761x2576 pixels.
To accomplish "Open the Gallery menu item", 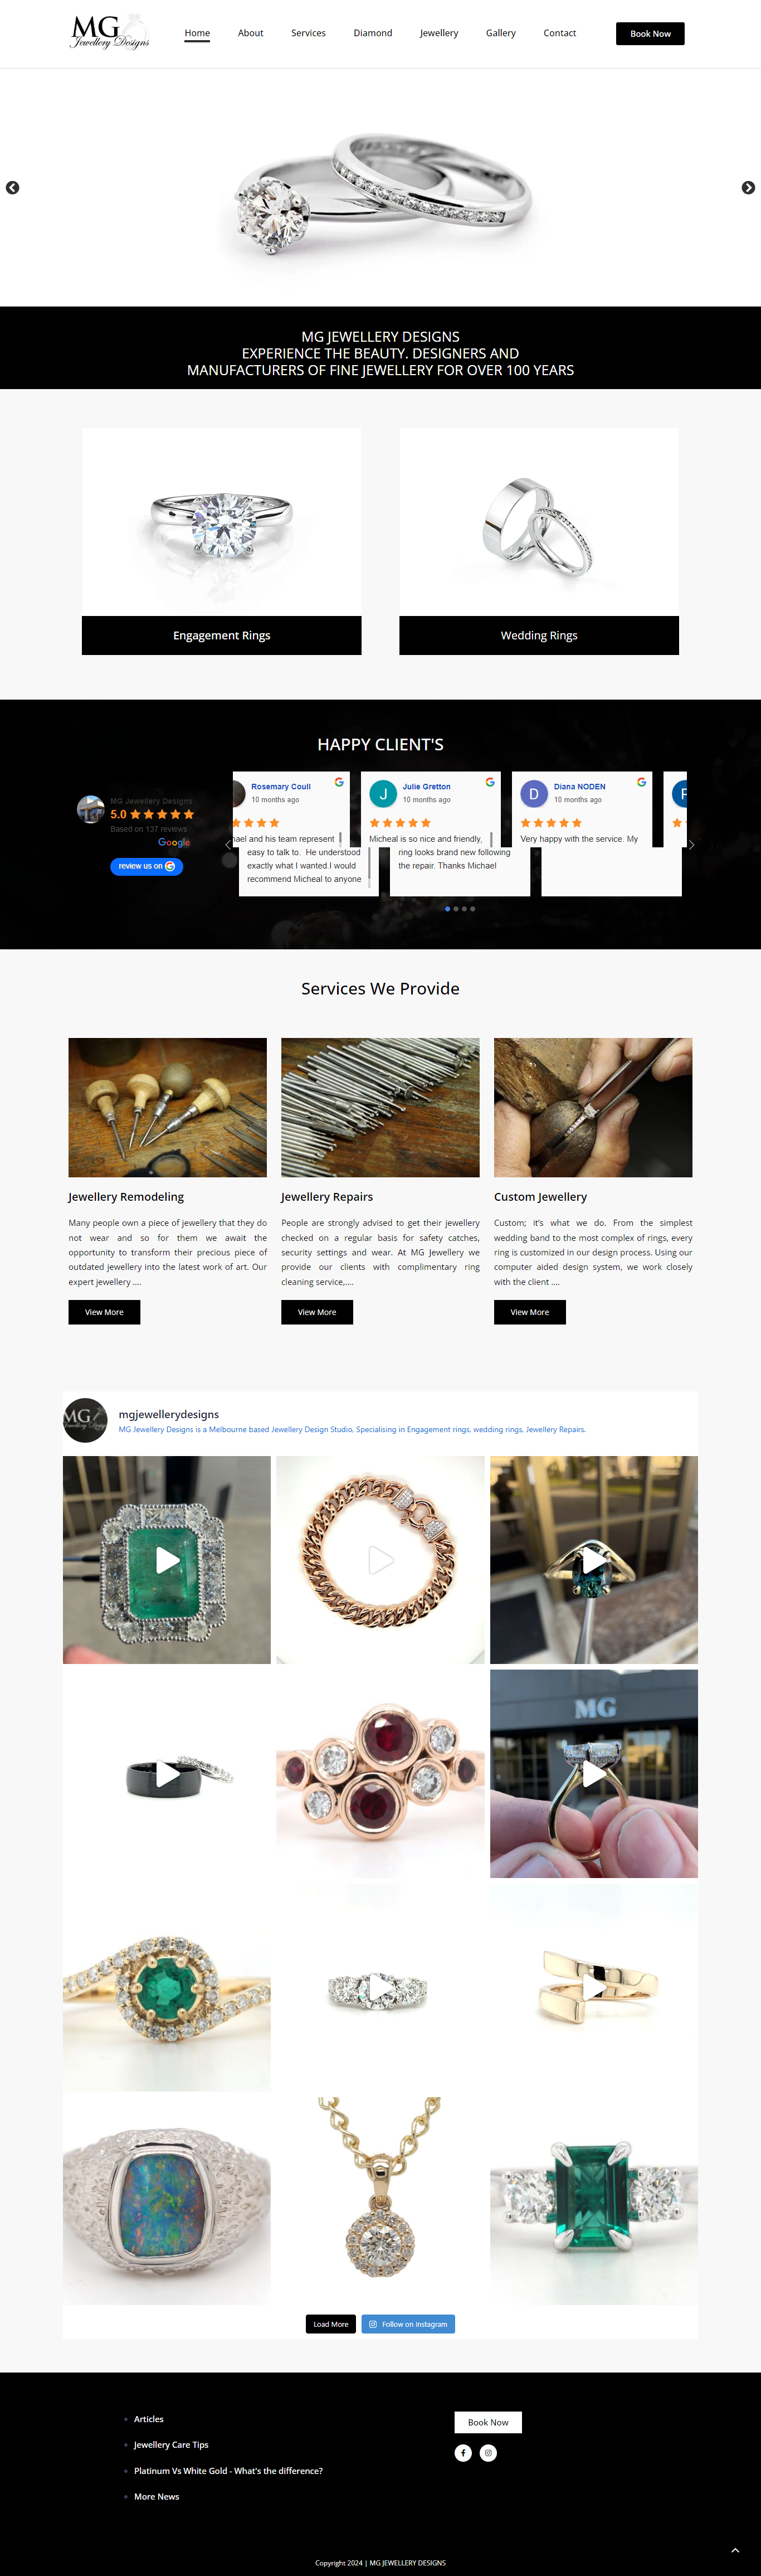I will pyautogui.click(x=501, y=33).
